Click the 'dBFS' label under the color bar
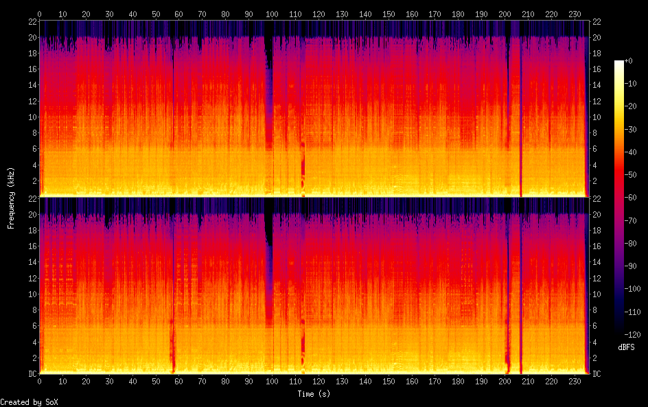Screen dimensions: 648x407 pyautogui.click(x=625, y=348)
